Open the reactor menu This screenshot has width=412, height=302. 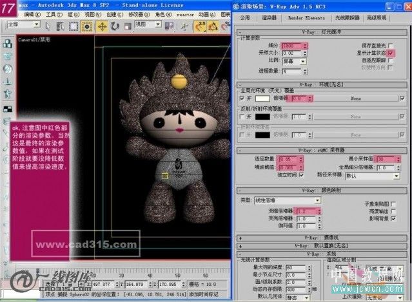click(185, 15)
